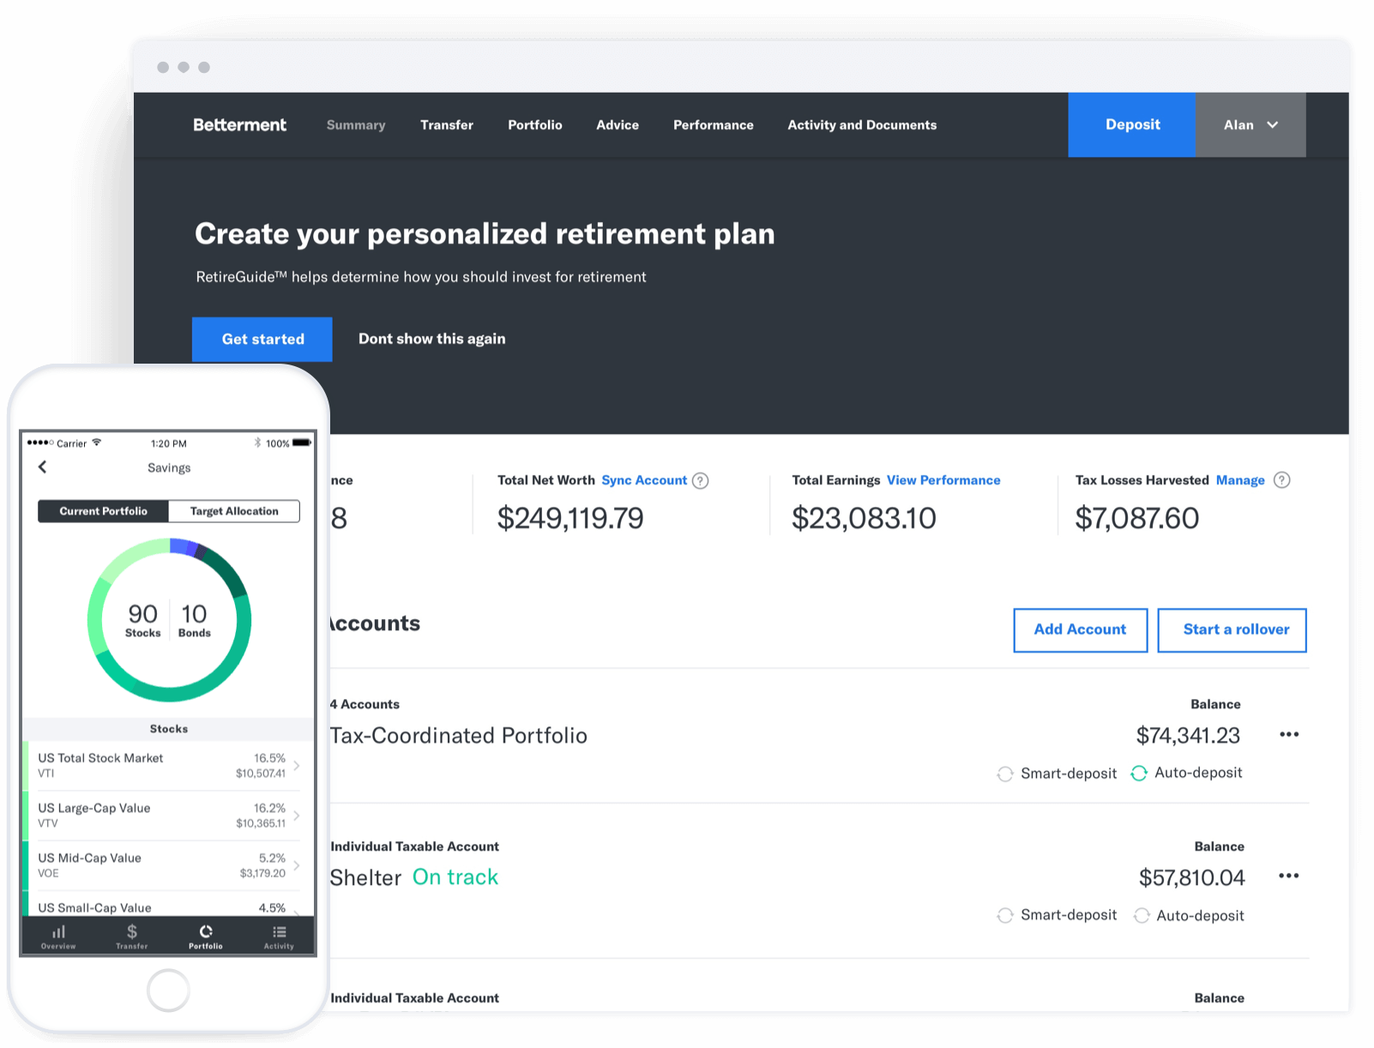Screen dimensions: 1374x1048
Task: Expand US Total Stock Market VTI row
Action: pyautogui.click(x=296, y=765)
